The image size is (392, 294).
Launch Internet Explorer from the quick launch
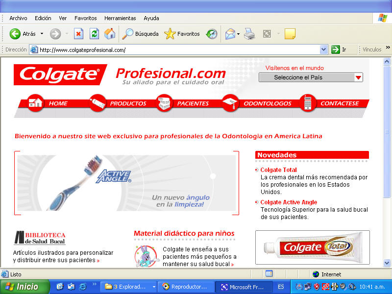coord(82,287)
